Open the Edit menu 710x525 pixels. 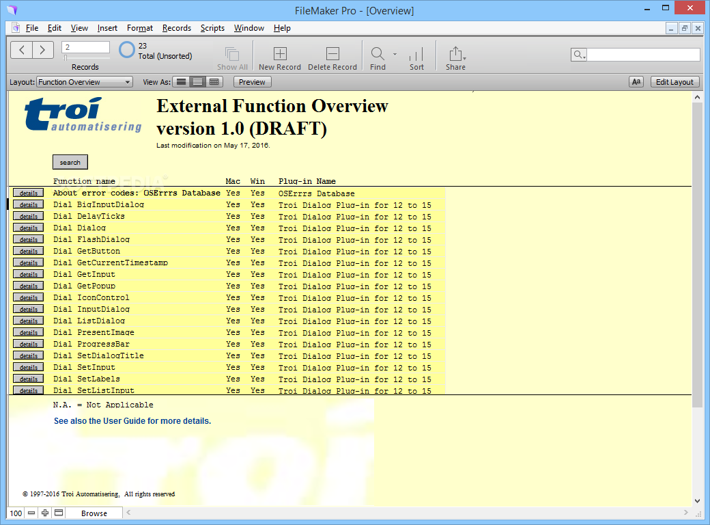pyautogui.click(x=55, y=28)
